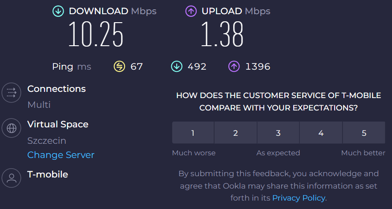392x209 pixels.
Task: Click the teal download latency icon next to 492
Action: tap(177, 67)
